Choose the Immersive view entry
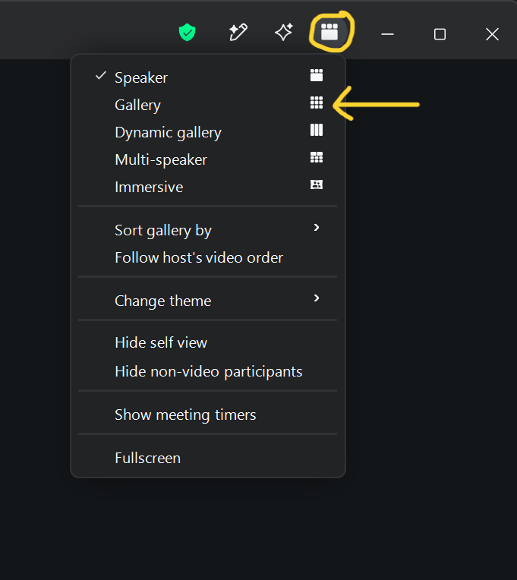This screenshot has height=580, width=517. pos(208,188)
